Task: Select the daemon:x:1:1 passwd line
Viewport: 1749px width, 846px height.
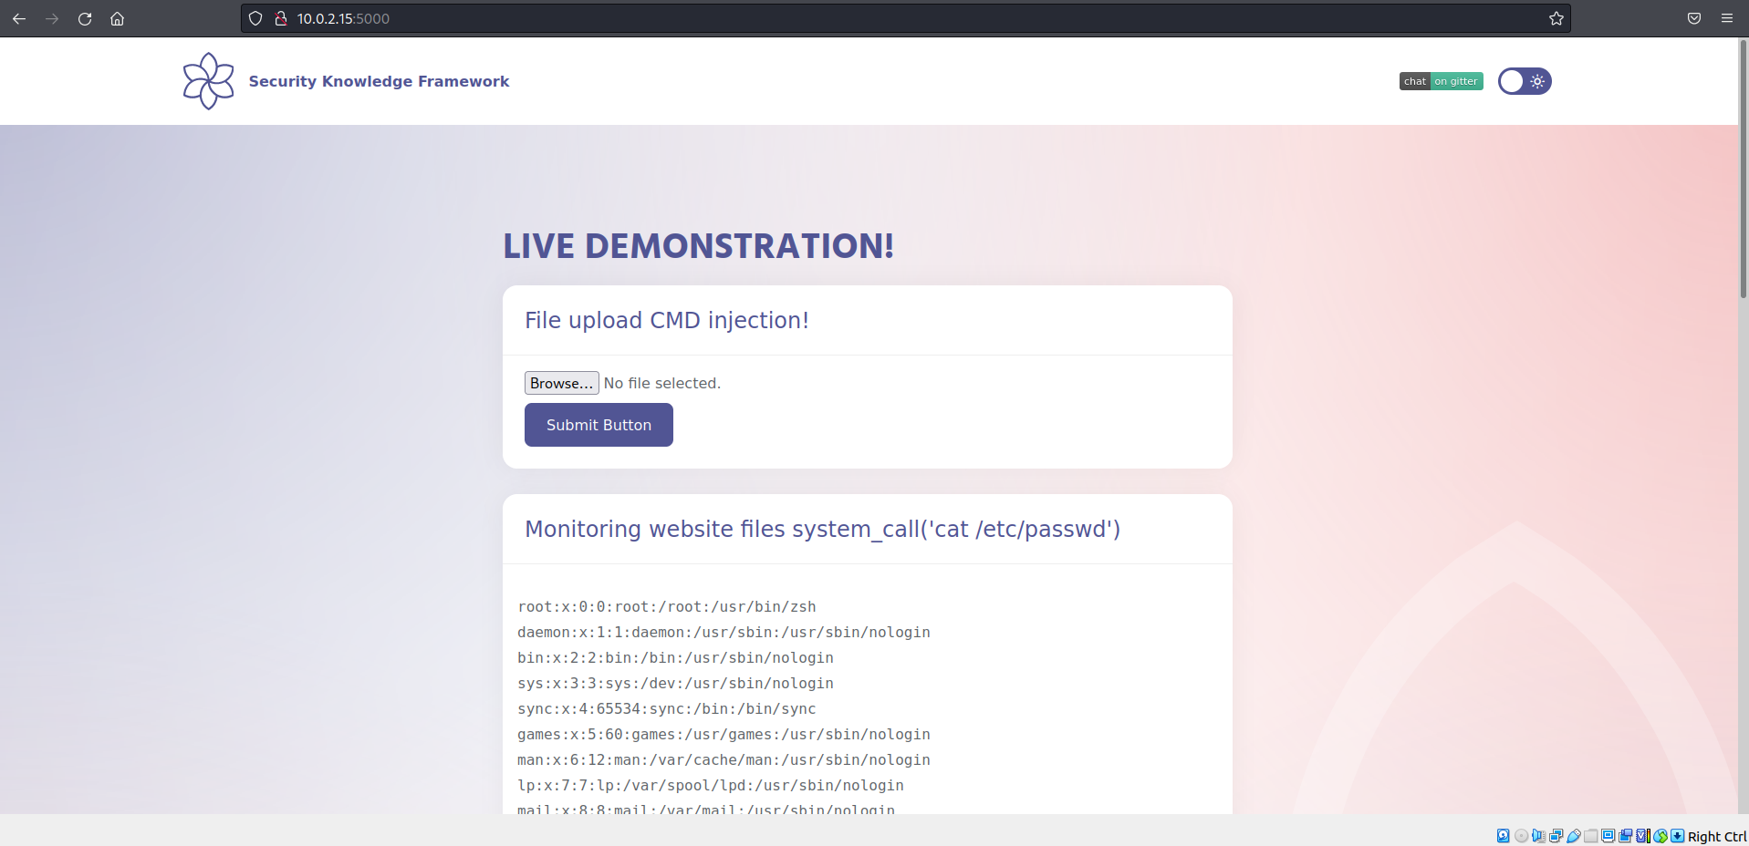Action: (724, 633)
